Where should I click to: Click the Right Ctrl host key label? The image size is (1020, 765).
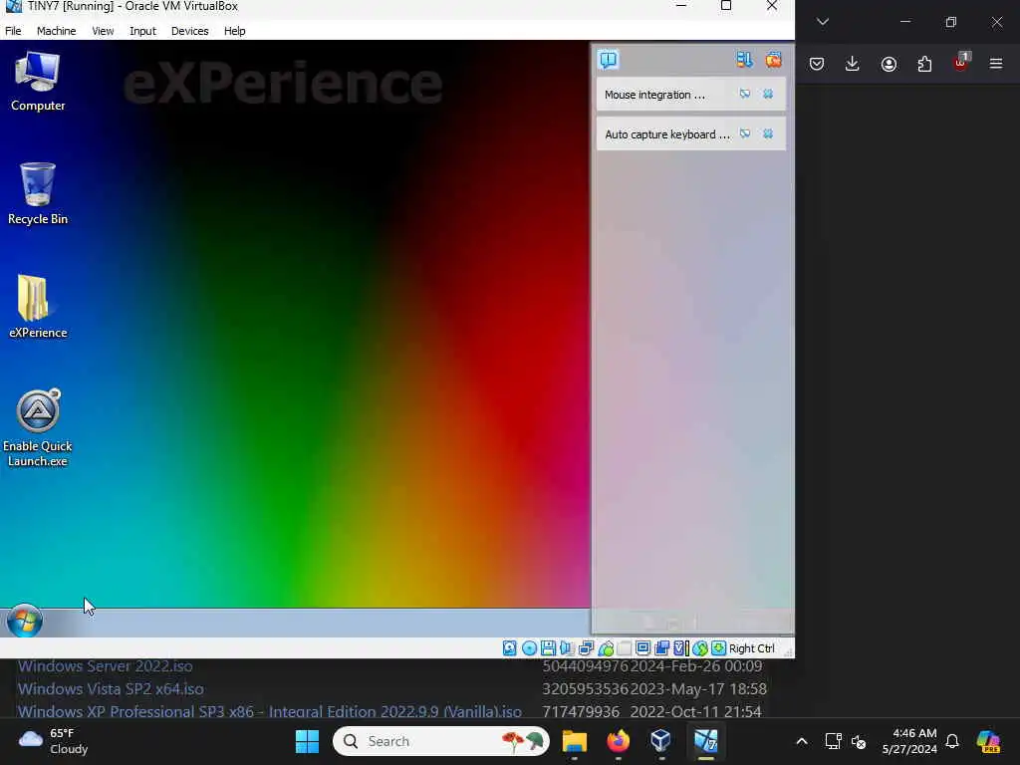click(751, 648)
